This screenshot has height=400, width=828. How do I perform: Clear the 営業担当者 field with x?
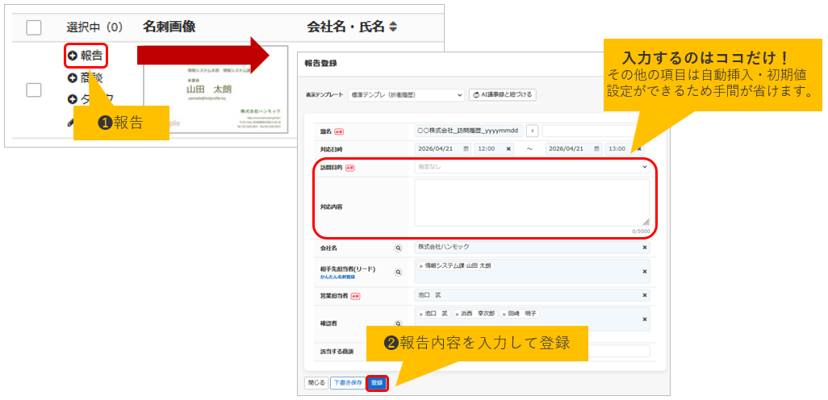tap(644, 296)
